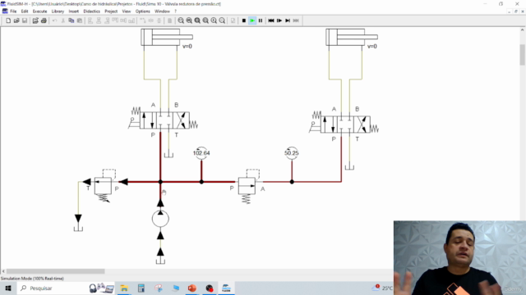The image size is (526, 295).
Task: Click the manometer reading 102.64
Action: point(201,153)
